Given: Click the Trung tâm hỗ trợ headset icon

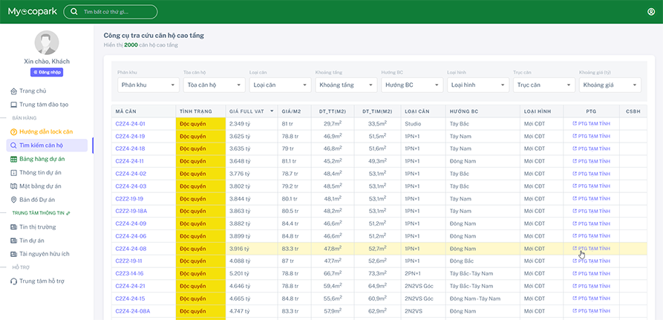Looking at the screenshot, I should (13, 281).
